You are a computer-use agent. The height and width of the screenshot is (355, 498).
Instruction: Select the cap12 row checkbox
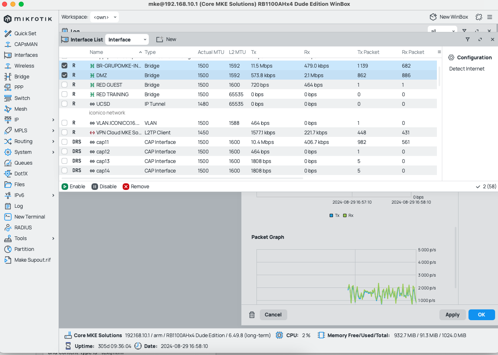click(x=64, y=151)
